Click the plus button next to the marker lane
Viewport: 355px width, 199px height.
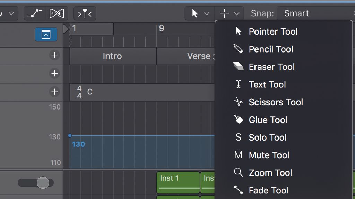point(54,55)
